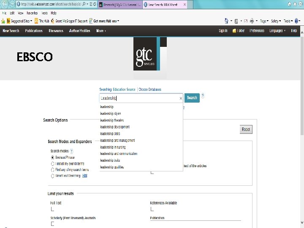This screenshot has height=228, width=304.
Task: Close the Basic Search EBSCOhost tab
Action: click(x=185, y=5)
